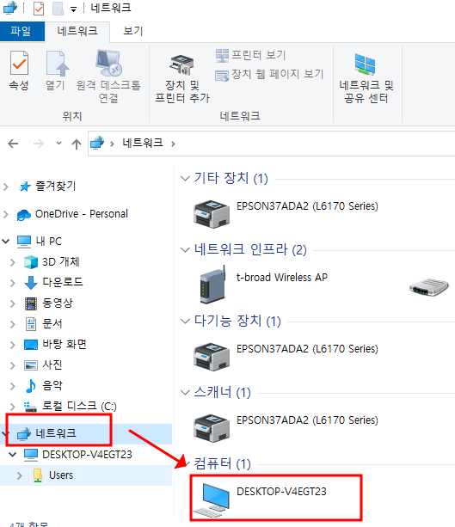
Task: Collapse the 내 PC tree node
Action: pos(6,241)
